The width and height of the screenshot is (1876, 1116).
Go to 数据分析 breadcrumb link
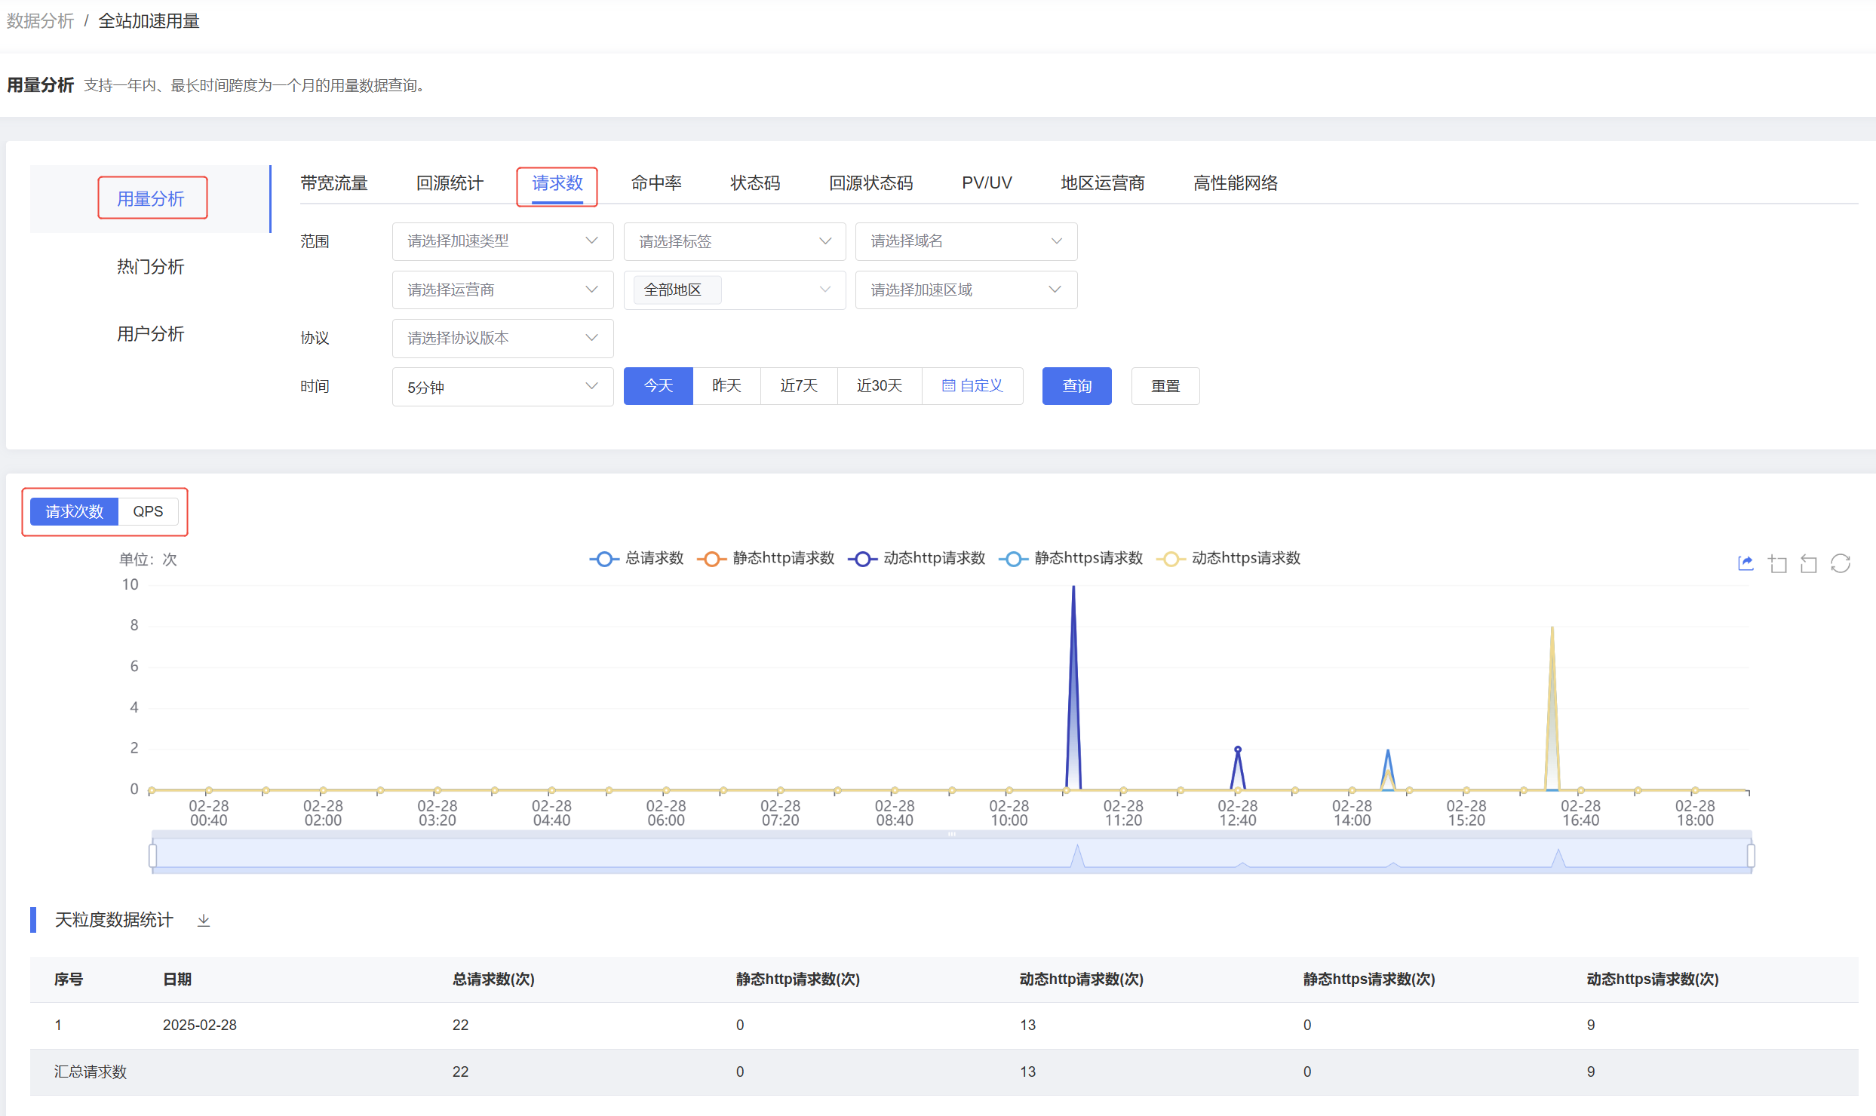click(40, 21)
